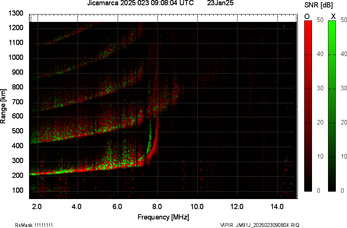Click the green X-mode color bar
The width and height of the screenshot is (347, 228).
(x=332, y=106)
